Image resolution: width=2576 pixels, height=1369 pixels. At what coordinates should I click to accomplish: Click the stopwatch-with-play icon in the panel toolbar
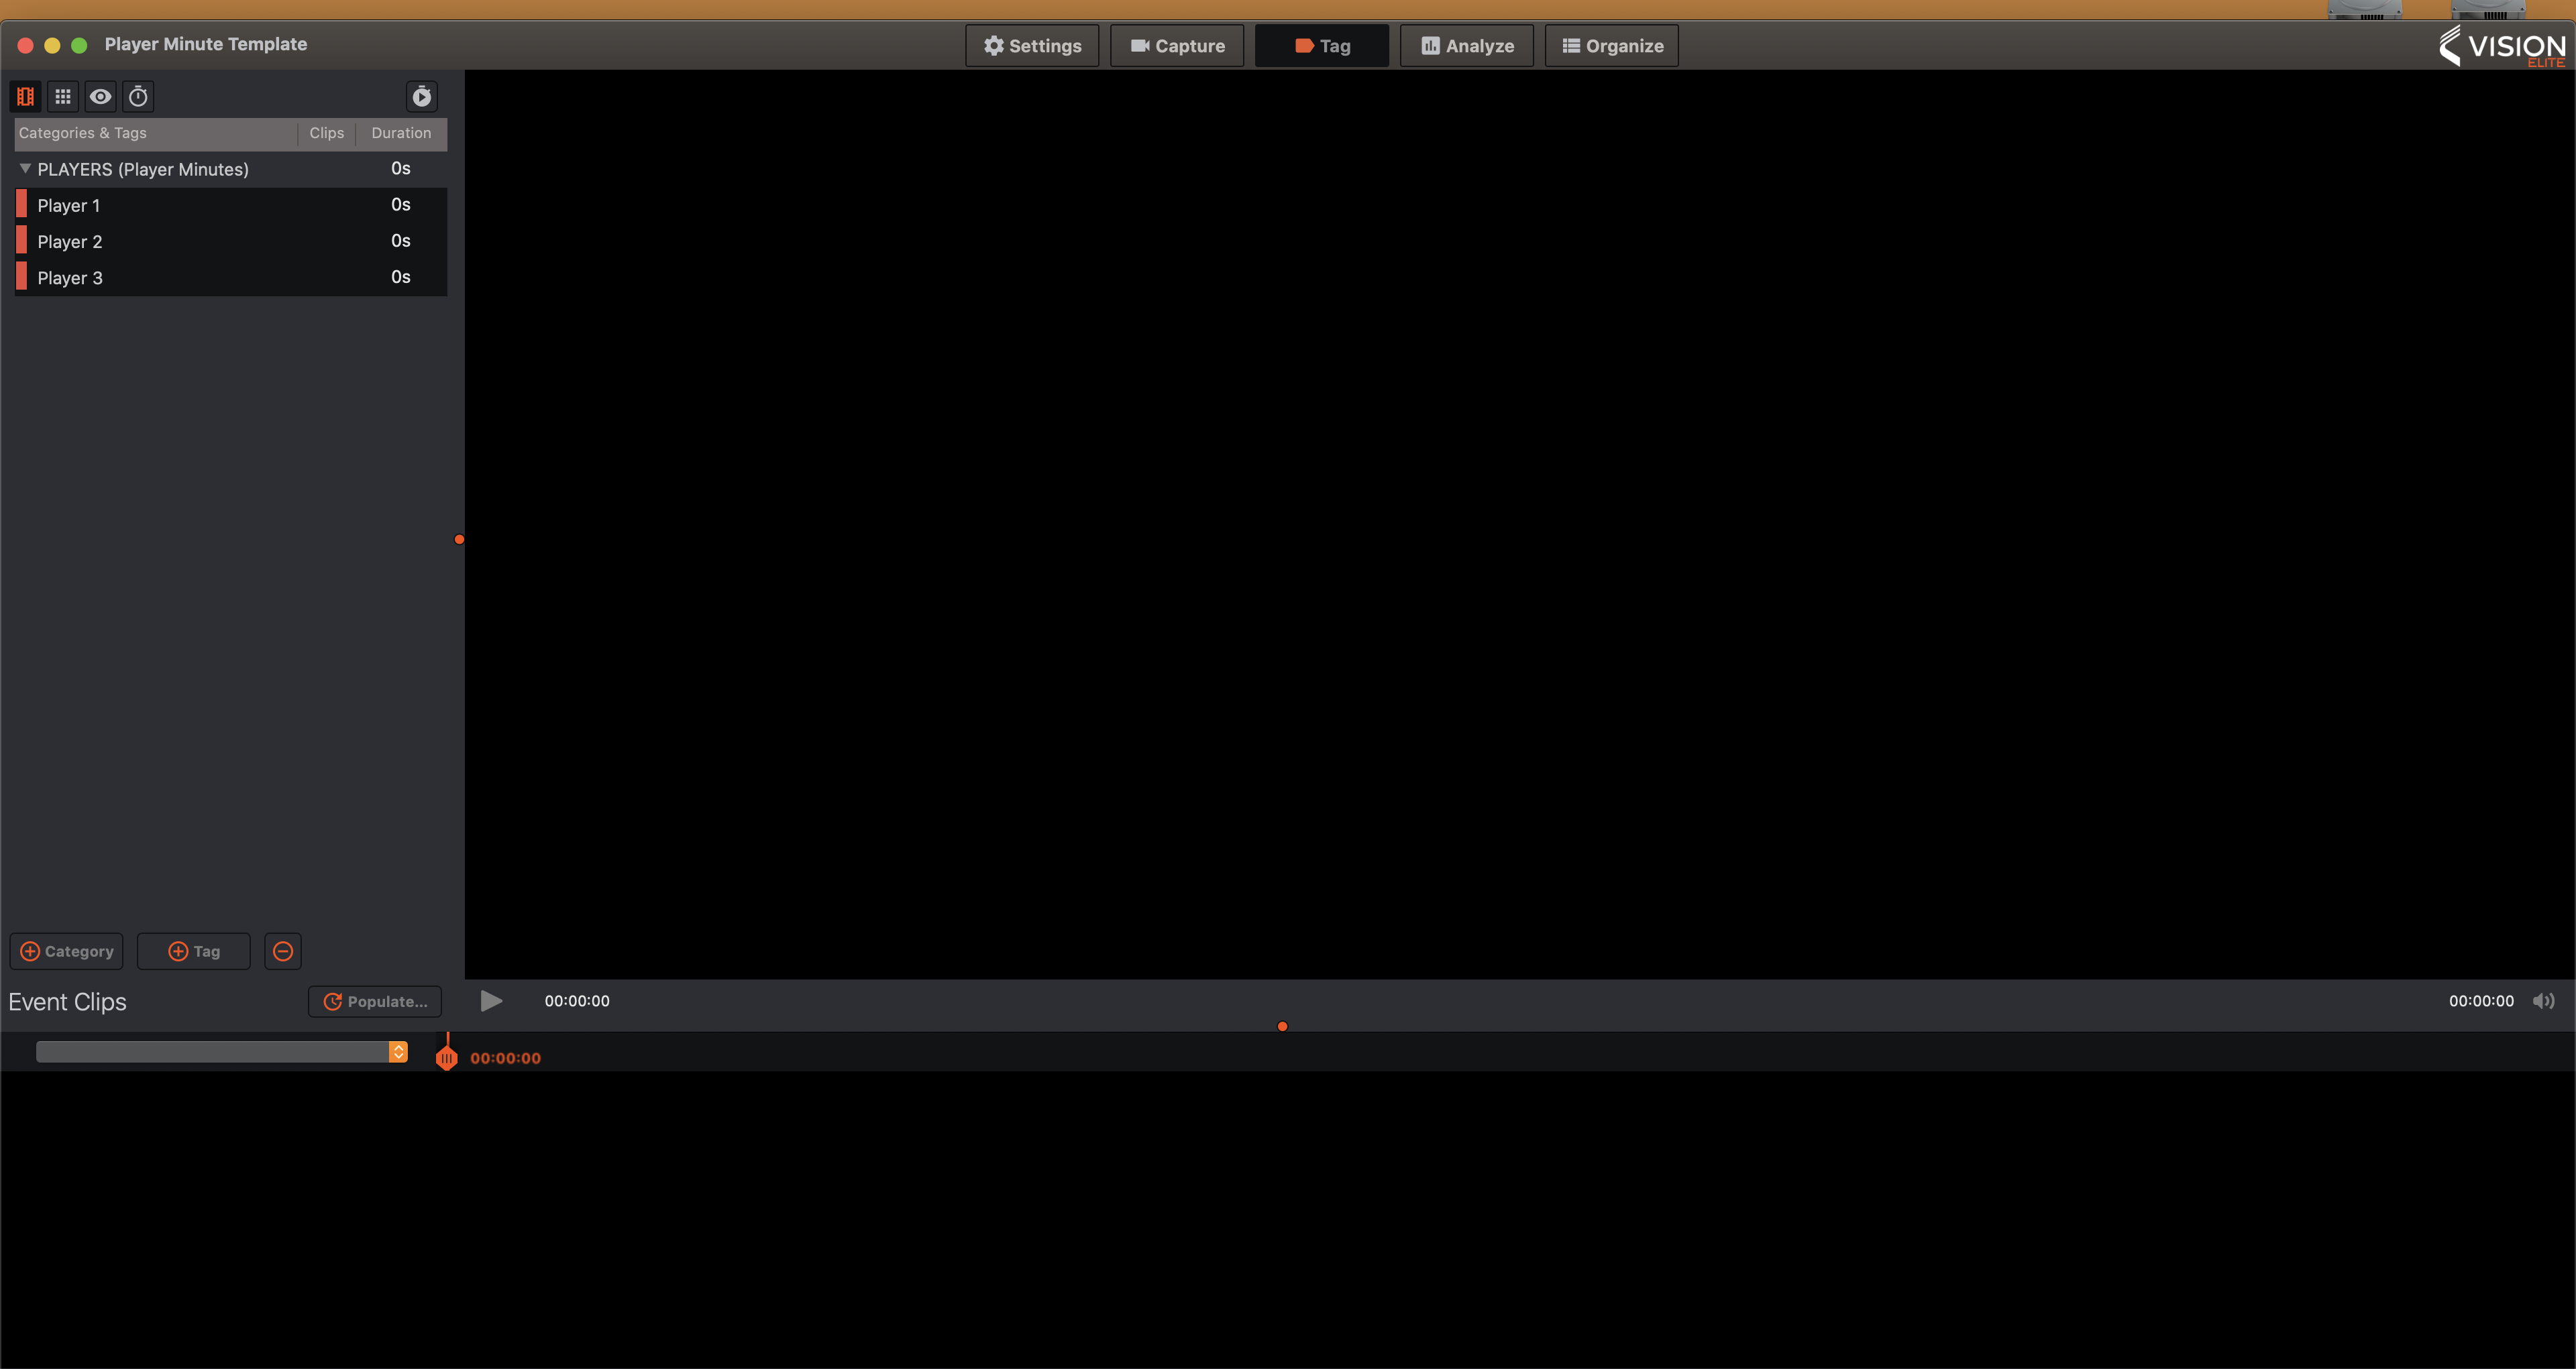(x=422, y=97)
